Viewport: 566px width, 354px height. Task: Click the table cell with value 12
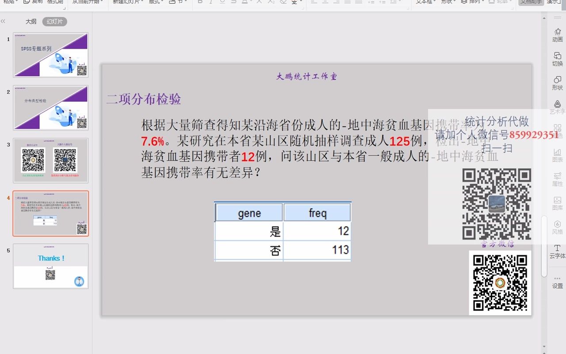coord(317,231)
